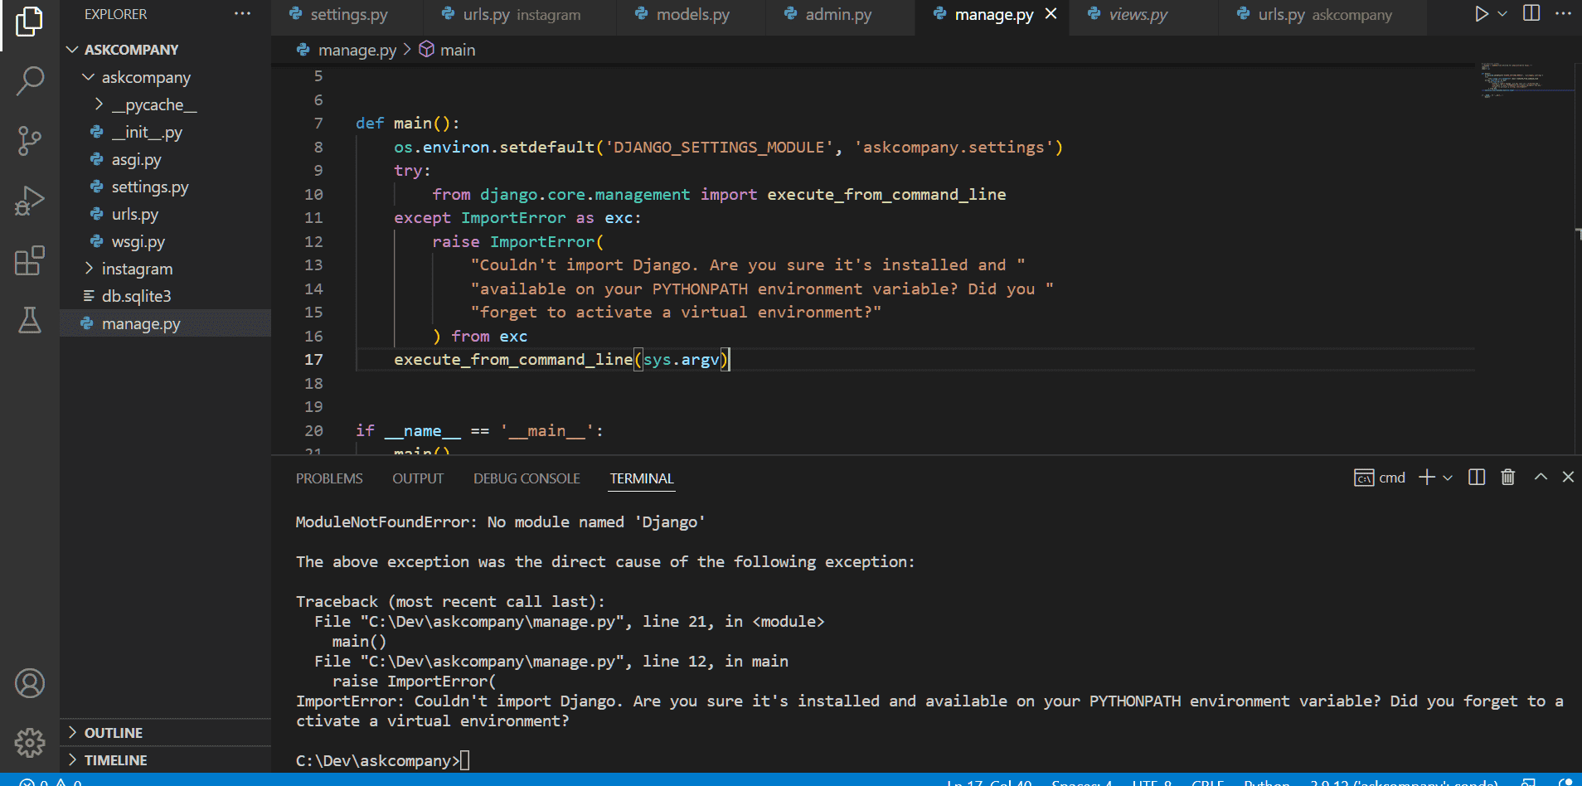Viewport: 1582px width, 786px height.
Task: Open the Manage gear menu
Action: click(x=30, y=742)
